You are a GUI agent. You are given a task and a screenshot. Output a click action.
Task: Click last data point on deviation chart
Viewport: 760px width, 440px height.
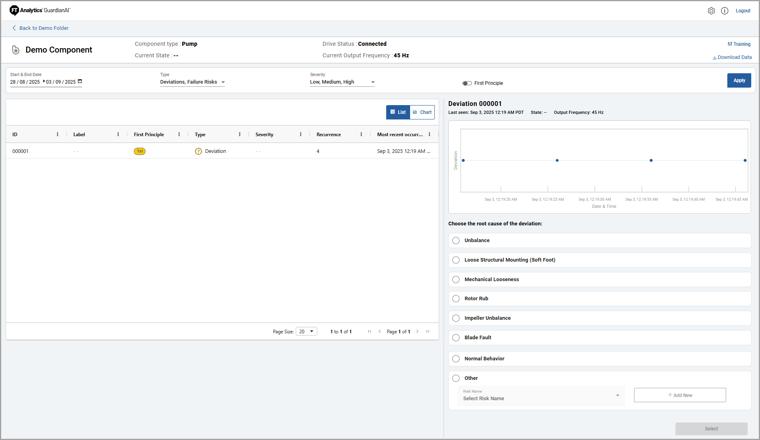click(745, 160)
